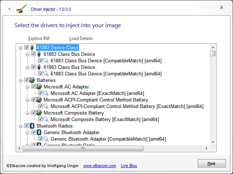Click the 61883 Device Class plug icon

coord(32,47)
